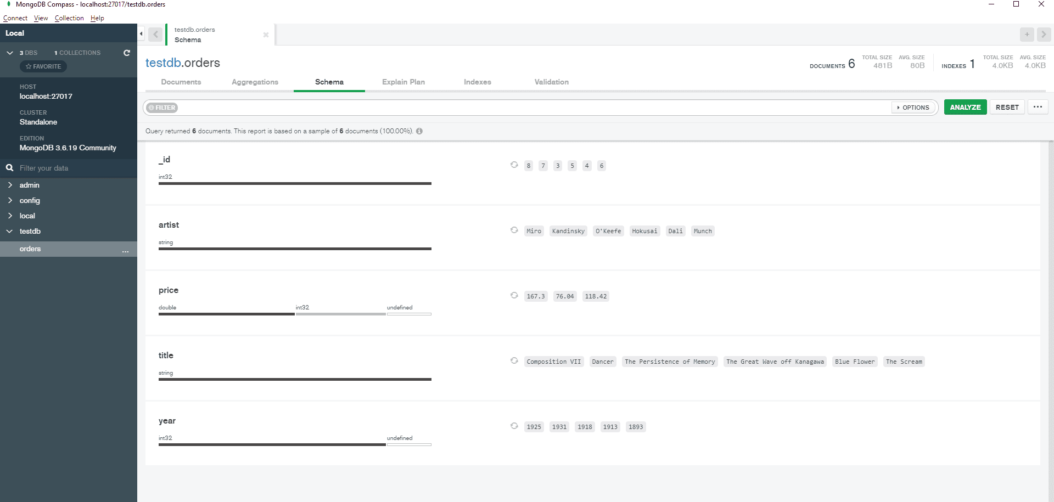Viewport: 1054px width, 502px height.
Task: Click the int32 type bar under price
Action: [x=340, y=314]
